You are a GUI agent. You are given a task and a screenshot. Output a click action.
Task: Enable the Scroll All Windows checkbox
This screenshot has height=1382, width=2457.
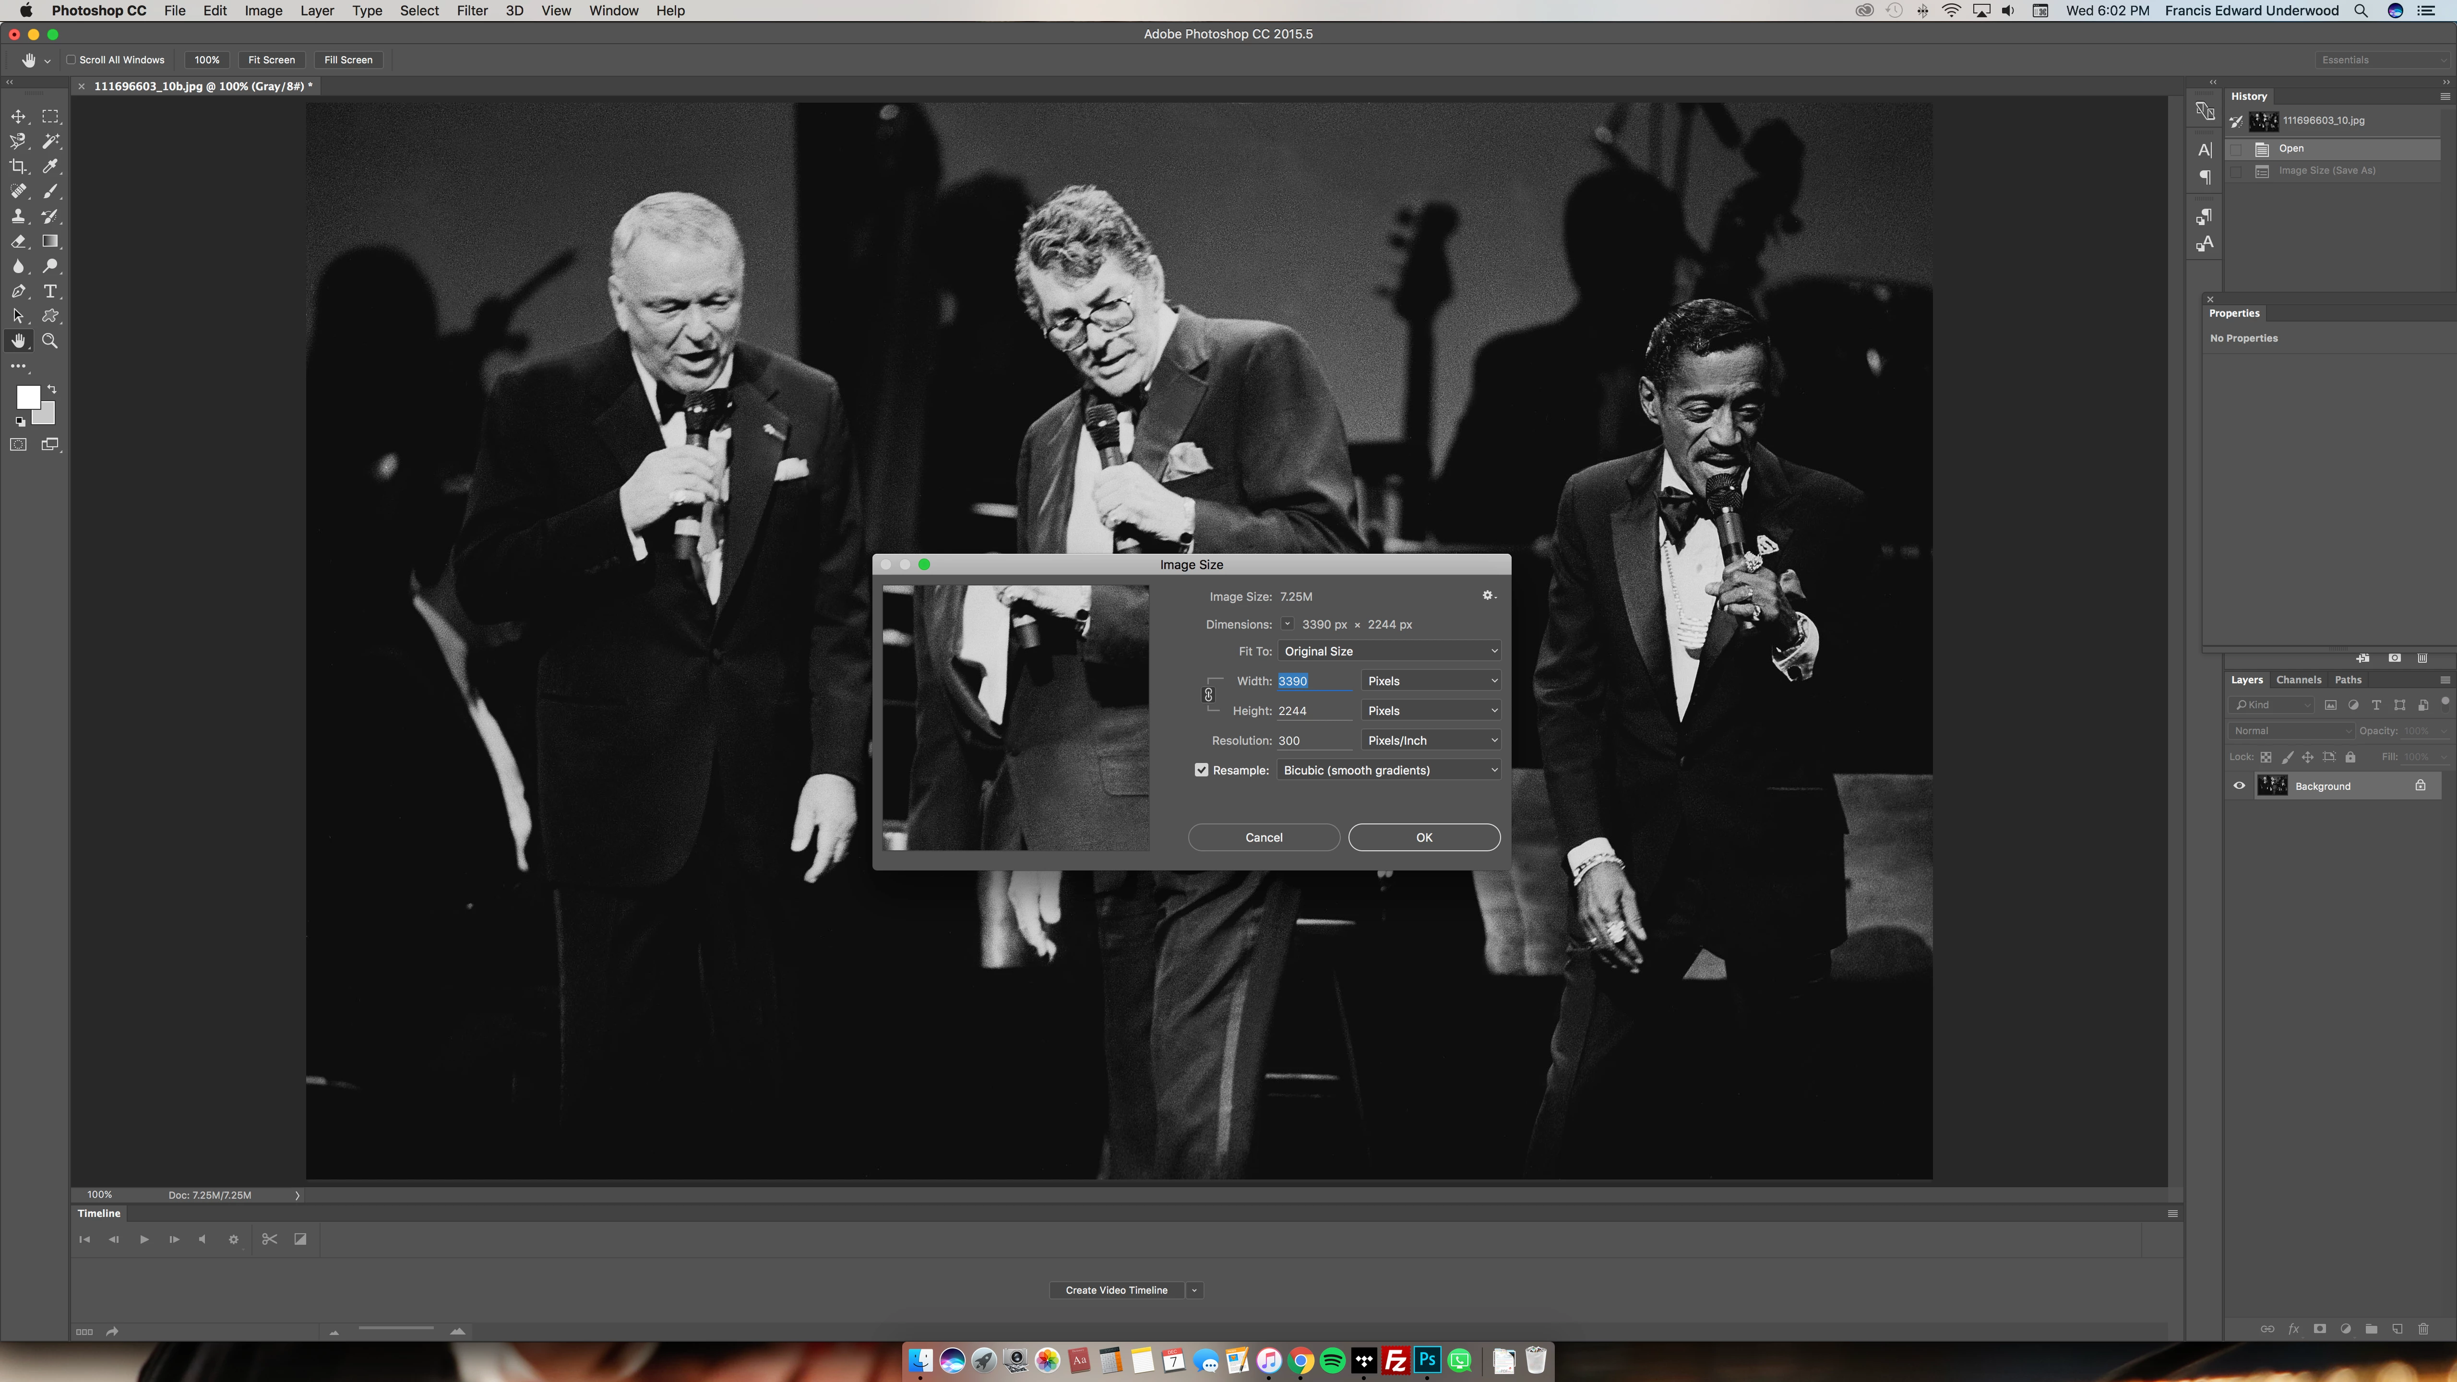coord(72,60)
